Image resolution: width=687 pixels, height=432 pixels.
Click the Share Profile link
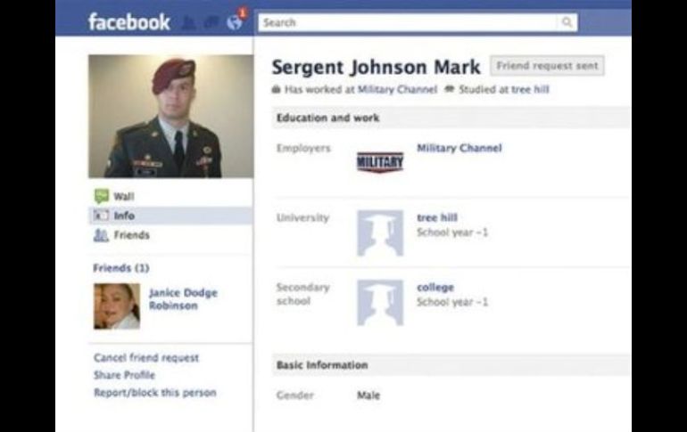click(x=124, y=375)
